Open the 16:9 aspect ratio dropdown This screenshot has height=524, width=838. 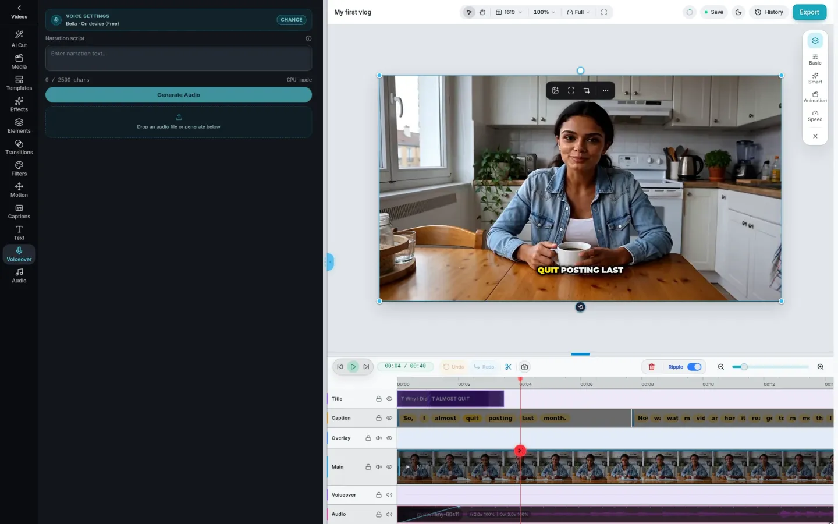(x=509, y=12)
